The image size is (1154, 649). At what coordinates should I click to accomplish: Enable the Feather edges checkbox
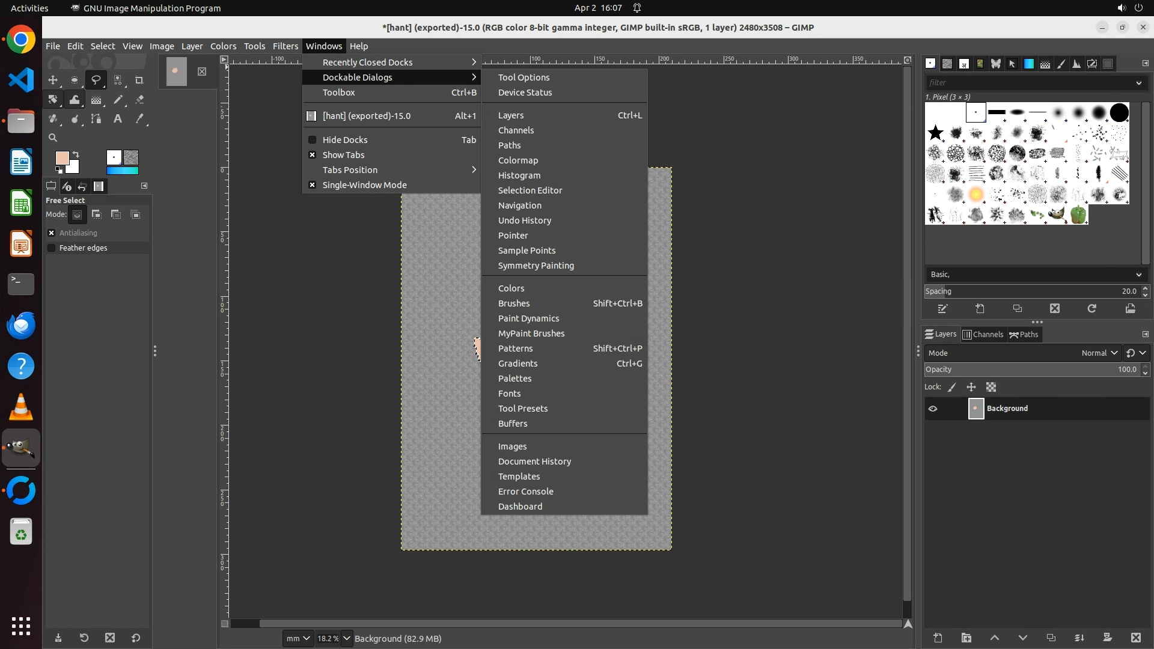(52, 248)
